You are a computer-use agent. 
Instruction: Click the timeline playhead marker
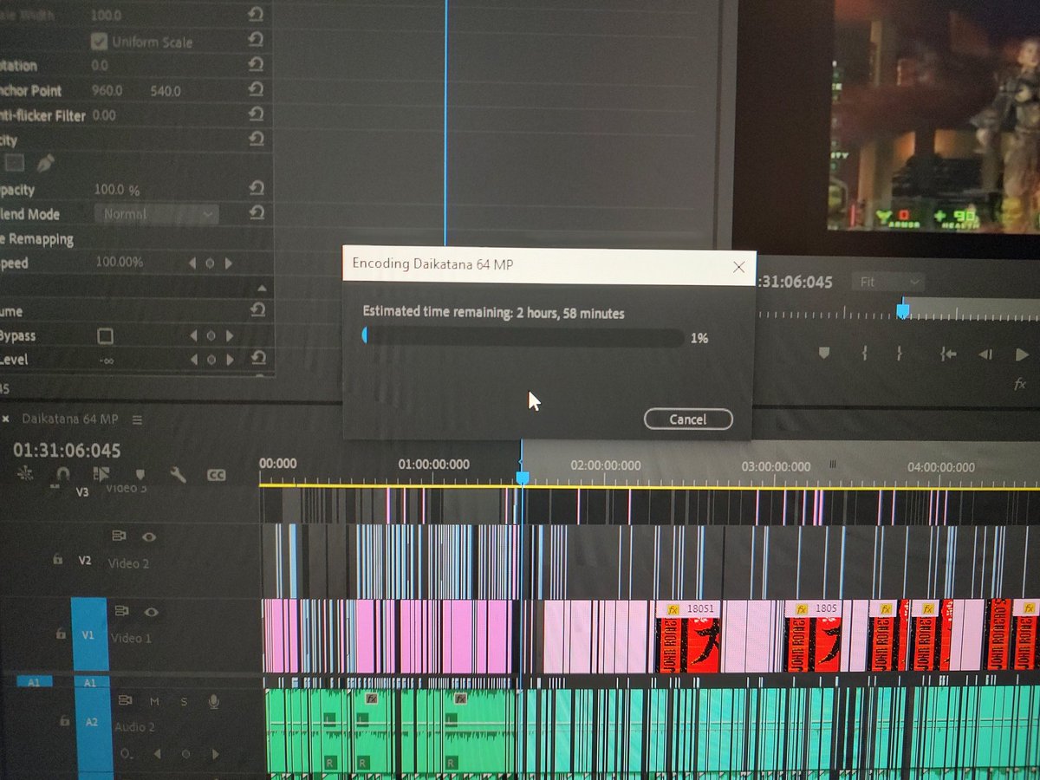click(x=522, y=478)
